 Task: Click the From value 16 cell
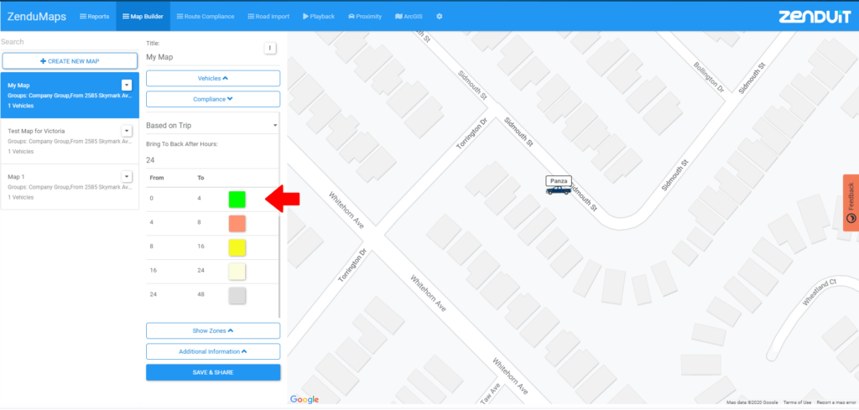154,271
